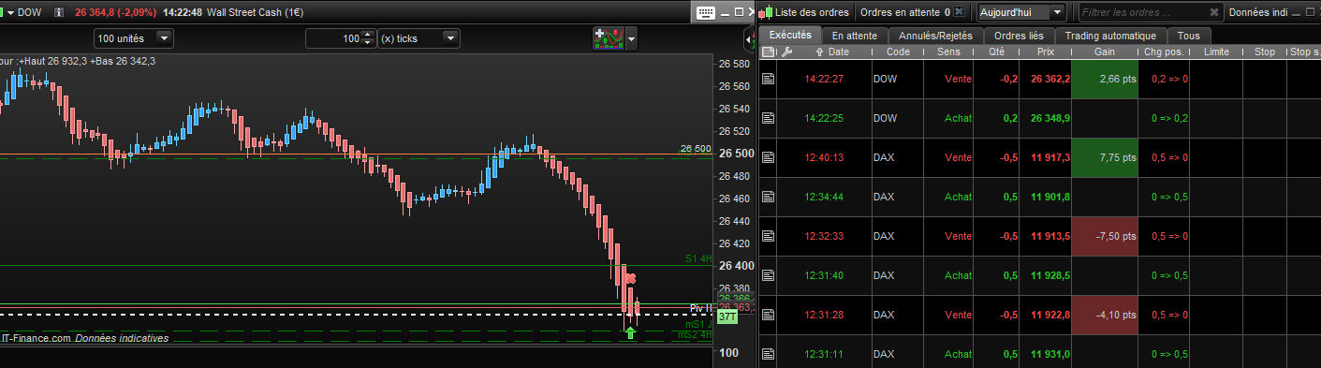This screenshot has width=1321, height=368.
Task: Select the -7,50 pts gain cell
Action: 1105,236
